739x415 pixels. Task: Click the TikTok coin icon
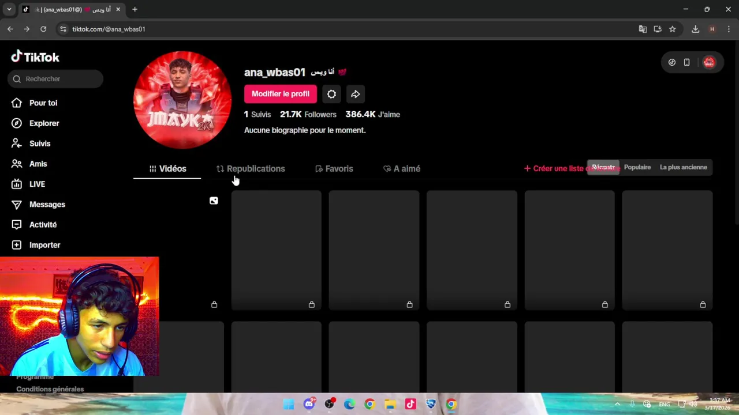coord(672,62)
